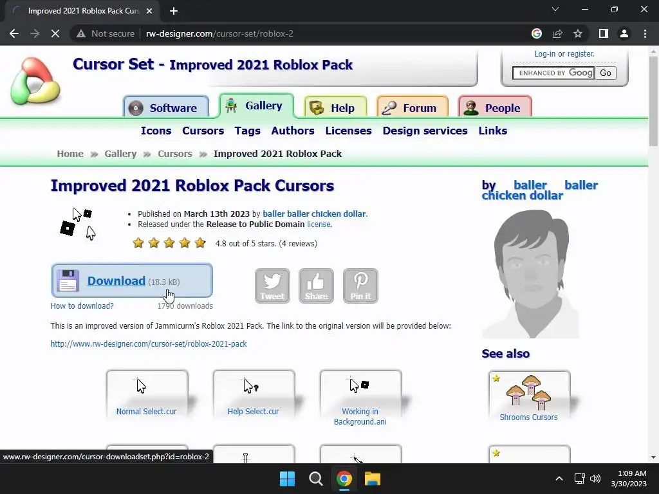This screenshot has height=494, width=659.
Task: Open baller baller chicken dollar author link in published line
Action: coord(314,214)
